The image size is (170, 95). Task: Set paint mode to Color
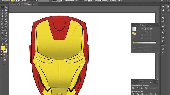coord(2,55)
